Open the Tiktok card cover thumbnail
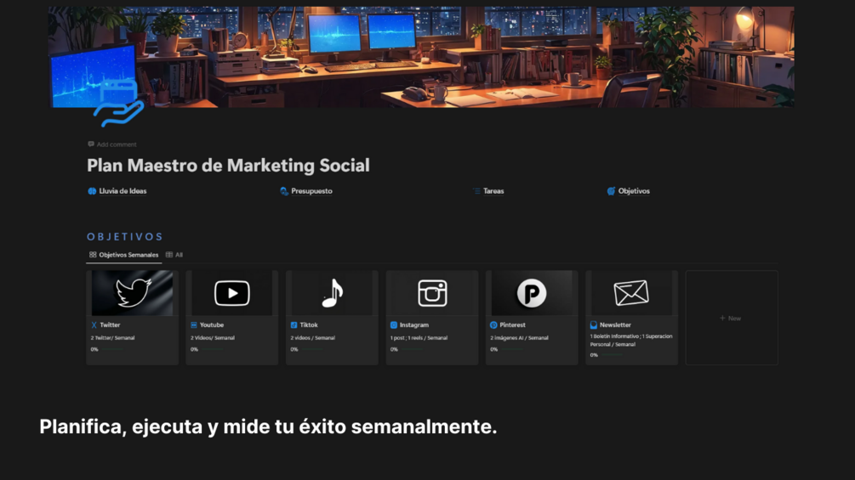855x480 pixels. coord(332,293)
